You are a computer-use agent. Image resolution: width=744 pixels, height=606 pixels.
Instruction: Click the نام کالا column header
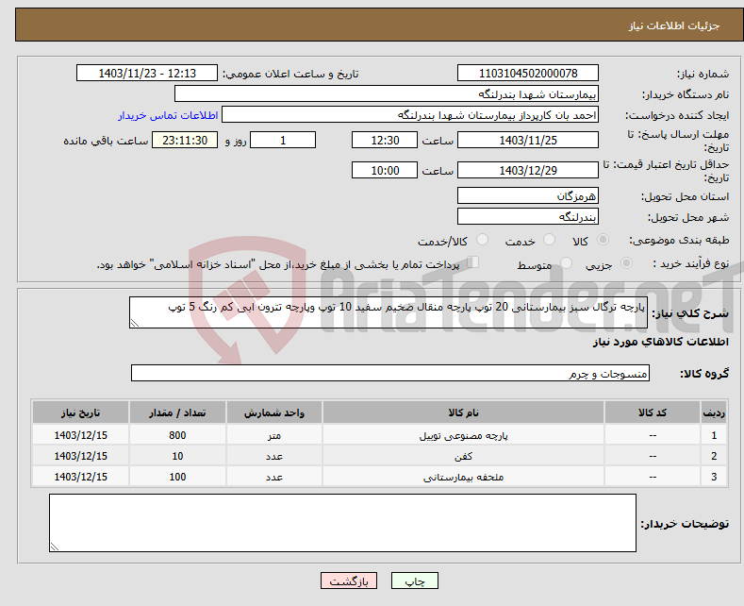tap(463, 412)
